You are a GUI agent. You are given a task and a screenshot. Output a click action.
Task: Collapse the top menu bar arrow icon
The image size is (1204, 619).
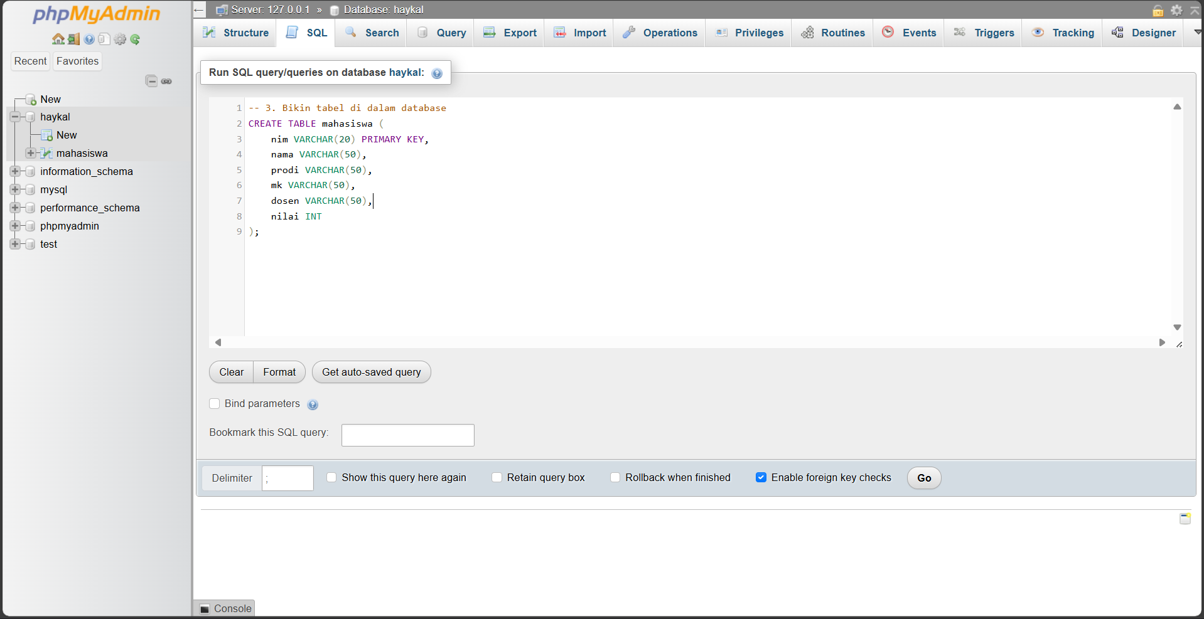click(1195, 10)
